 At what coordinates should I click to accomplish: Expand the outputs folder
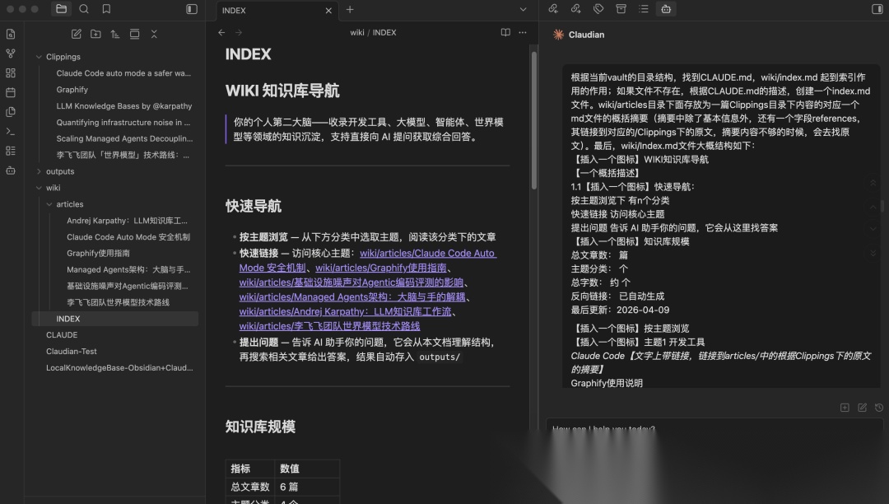click(x=39, y=171)
